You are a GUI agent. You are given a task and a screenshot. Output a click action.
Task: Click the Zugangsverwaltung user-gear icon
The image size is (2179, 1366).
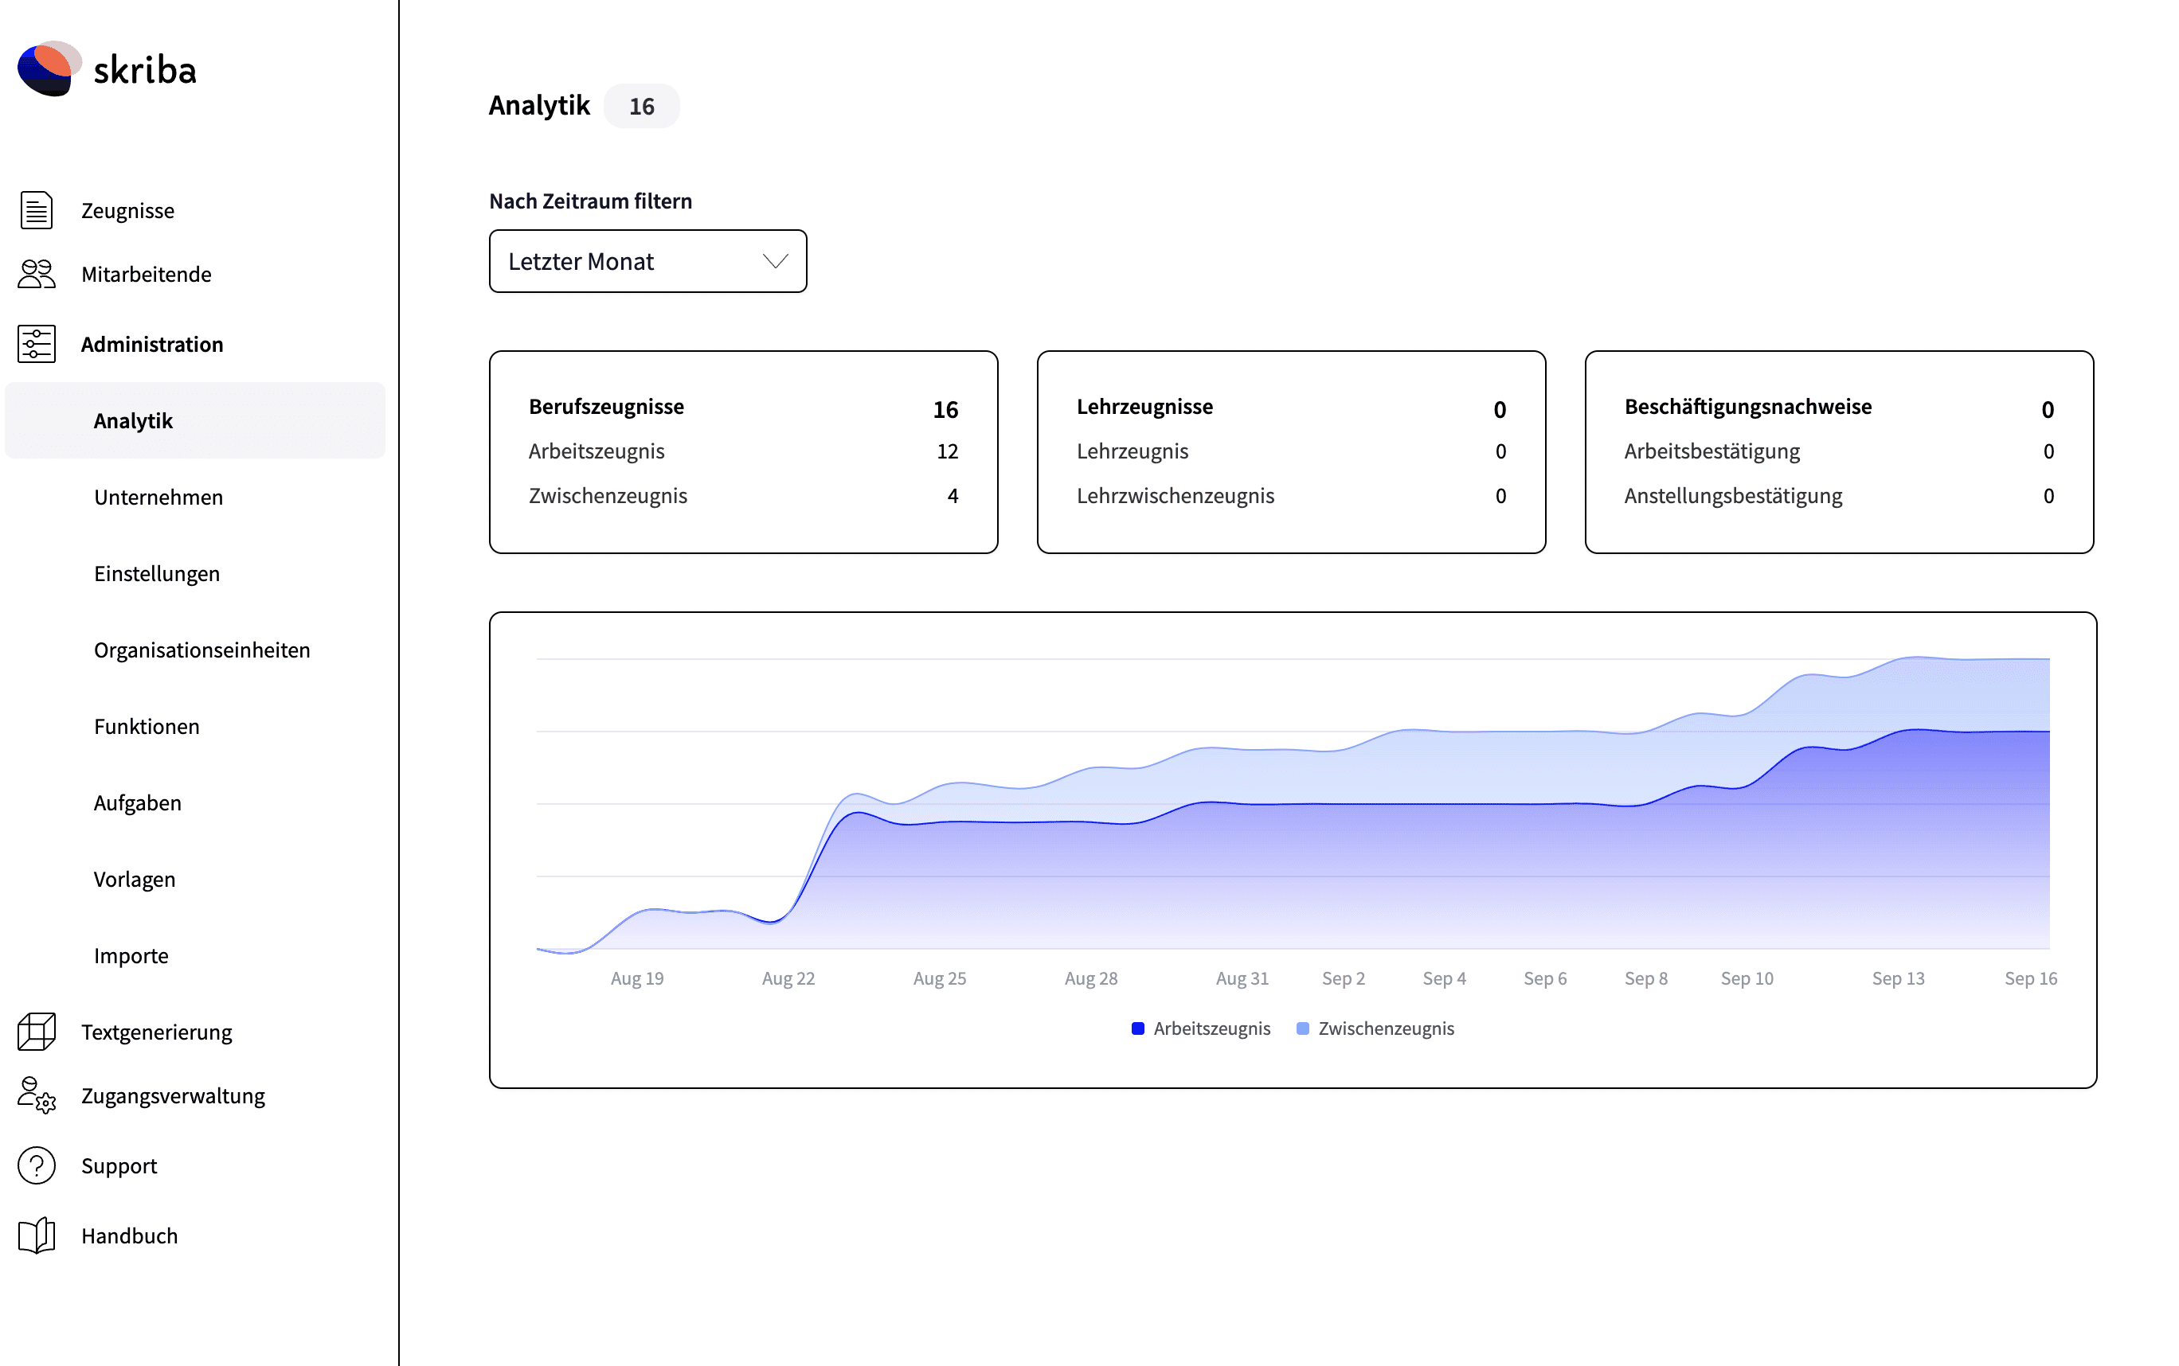pos(36,1095)
